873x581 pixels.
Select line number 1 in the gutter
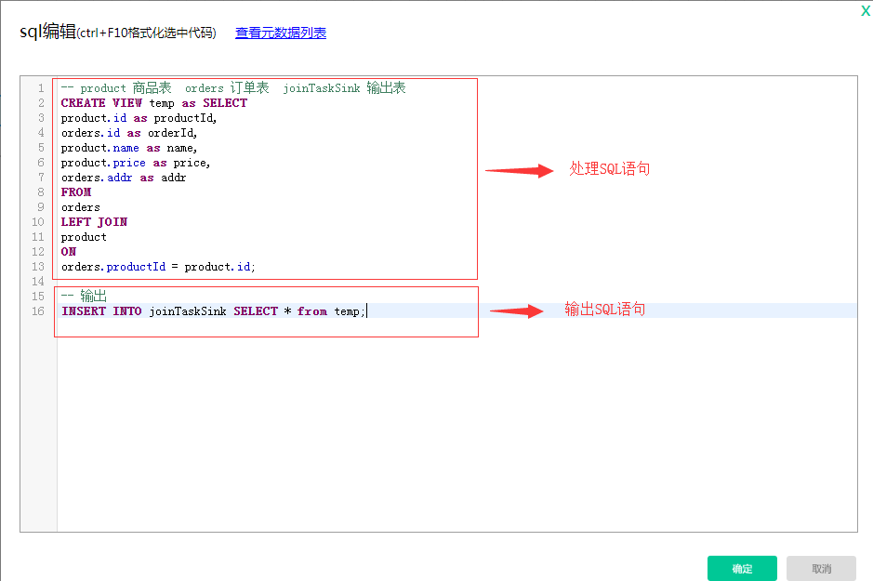click(41, 88)
